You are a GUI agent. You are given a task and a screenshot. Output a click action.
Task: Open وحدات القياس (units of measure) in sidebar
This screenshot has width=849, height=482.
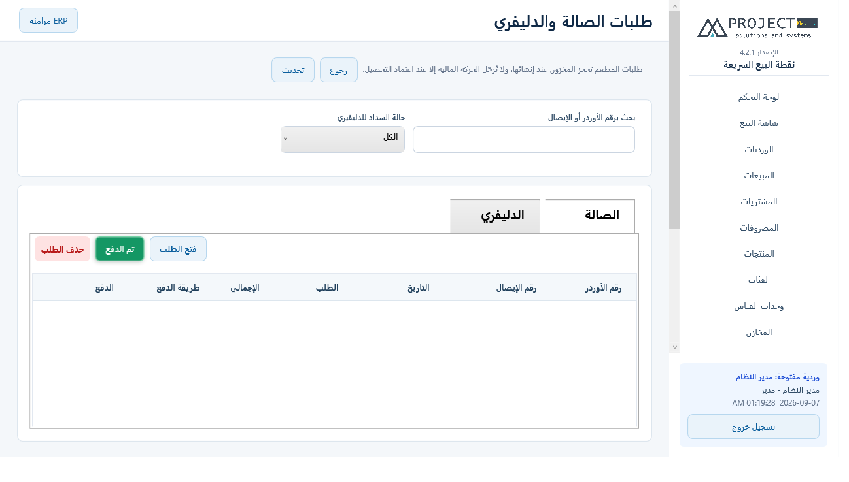coord(759,306)
